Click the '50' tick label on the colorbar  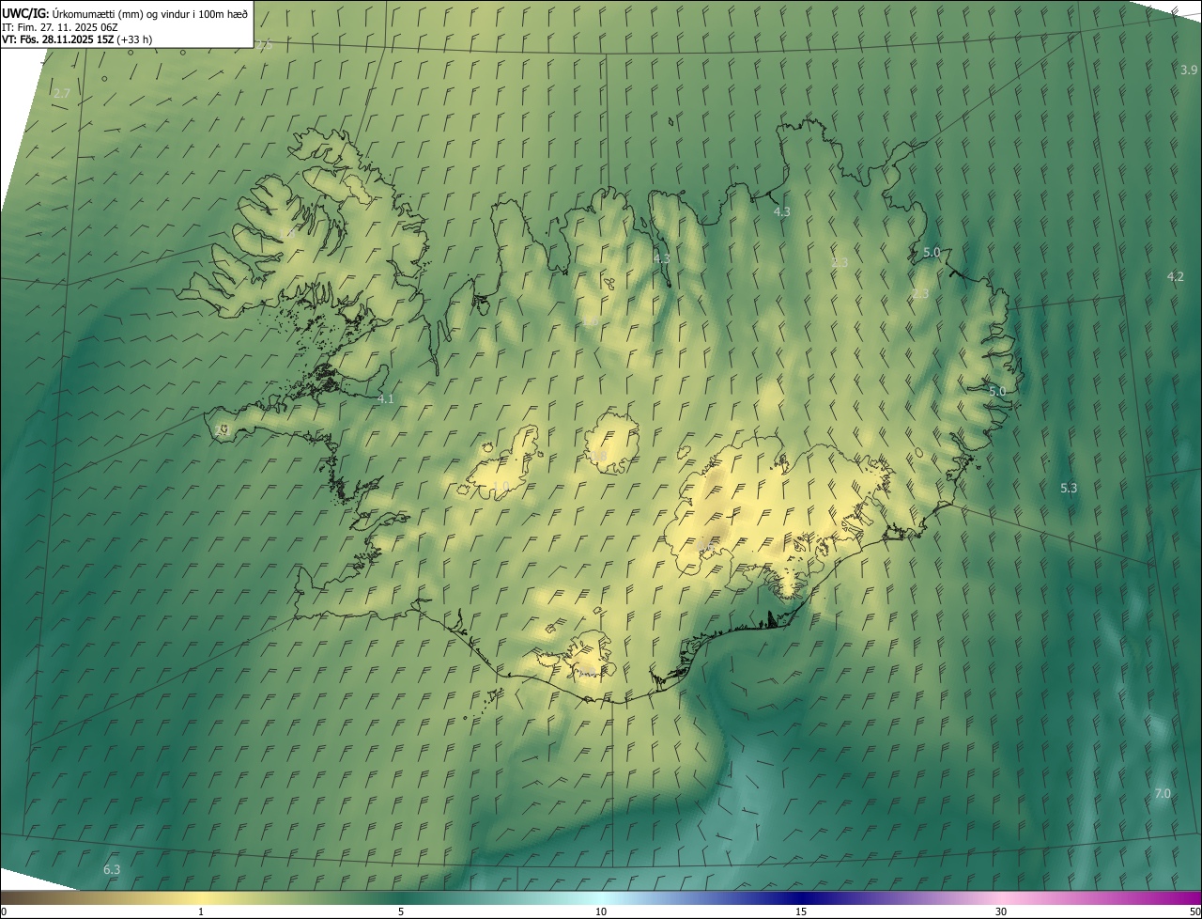click(1194, 911)
